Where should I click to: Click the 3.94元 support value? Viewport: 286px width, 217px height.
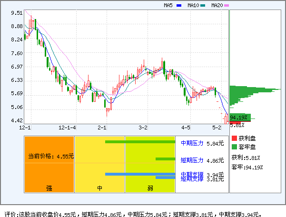point(215,175)
